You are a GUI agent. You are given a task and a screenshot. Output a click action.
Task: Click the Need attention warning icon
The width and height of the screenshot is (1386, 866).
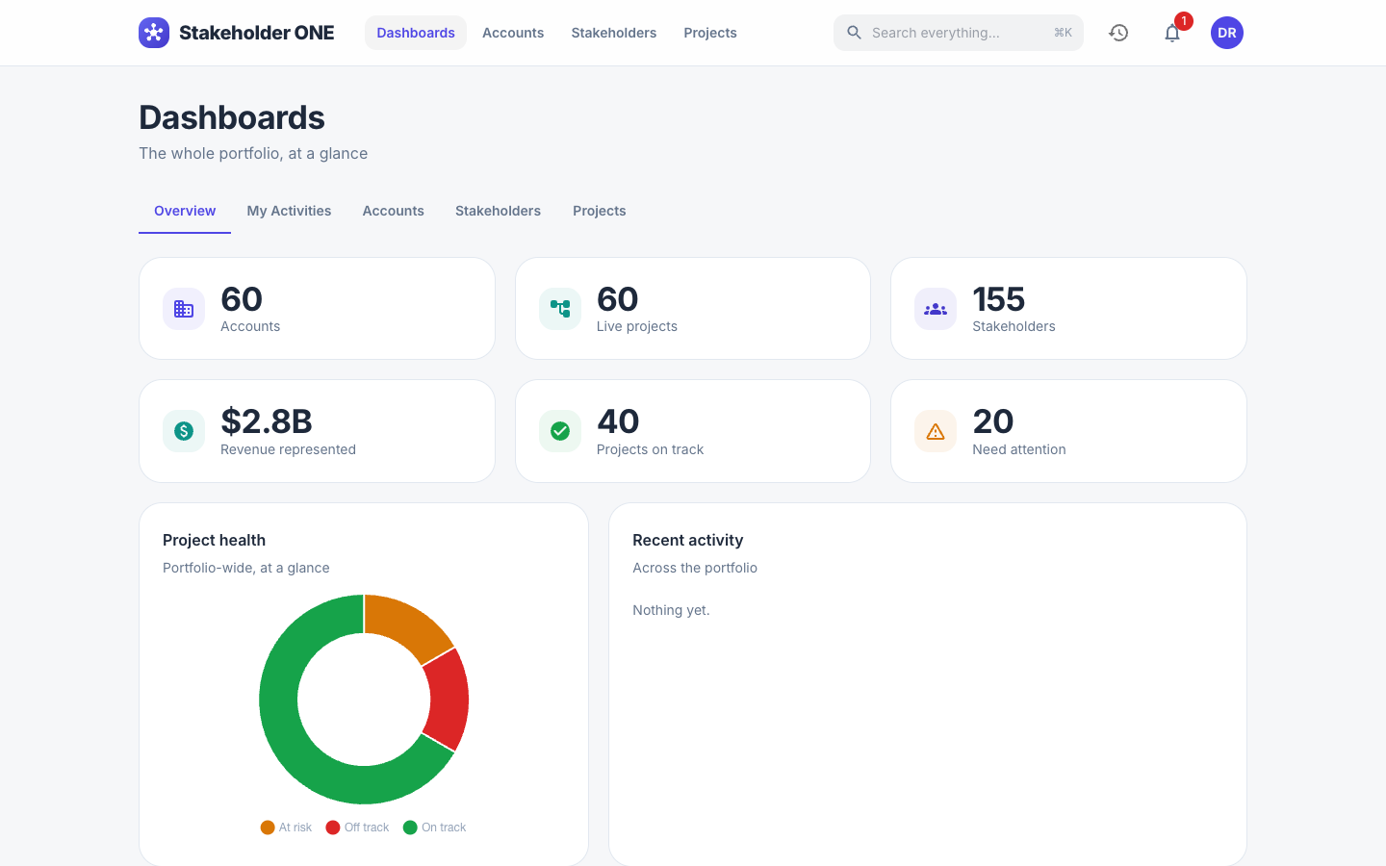(x=936, y=431)
